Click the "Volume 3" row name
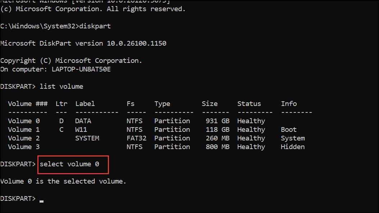 24,147
